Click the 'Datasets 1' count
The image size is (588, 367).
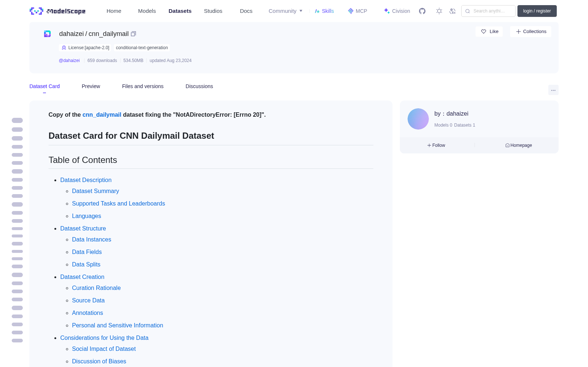pos(465,125)
